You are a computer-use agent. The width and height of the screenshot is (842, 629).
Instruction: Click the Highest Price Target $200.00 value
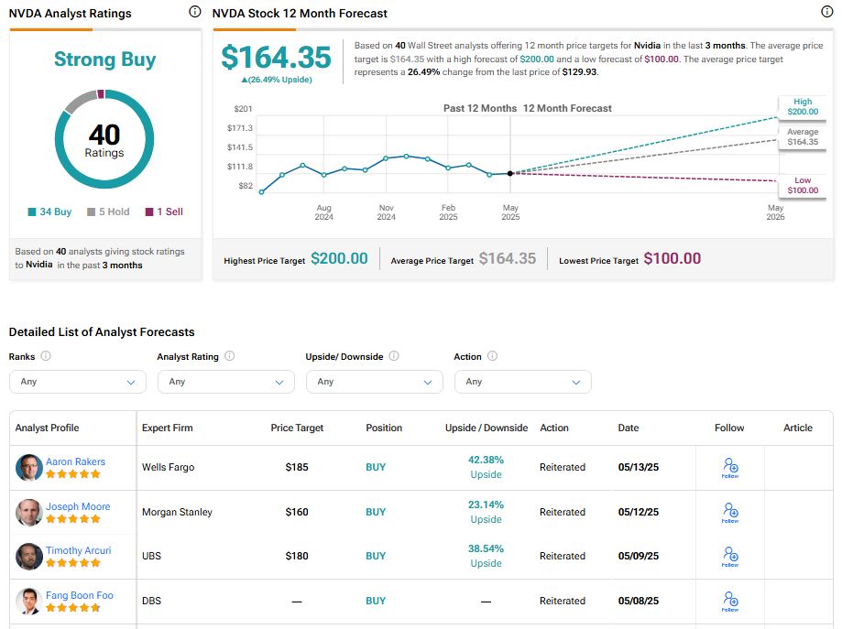point(339,259)
